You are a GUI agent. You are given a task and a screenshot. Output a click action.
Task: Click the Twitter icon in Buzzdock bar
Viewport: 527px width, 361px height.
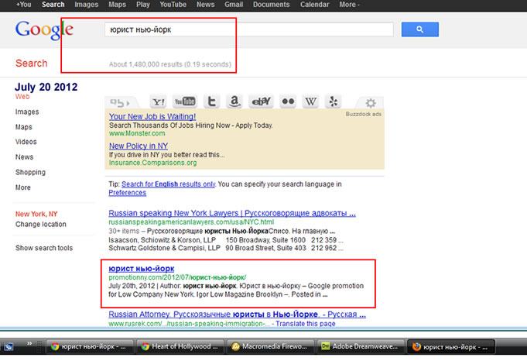coord(211,101)
